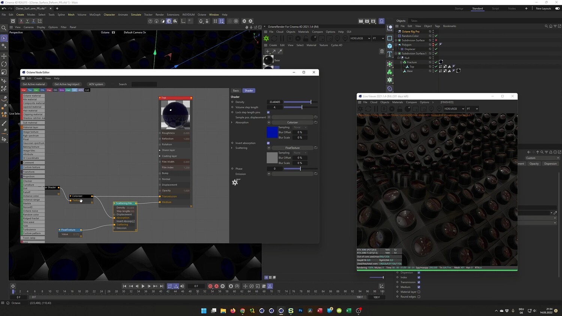Toggle Subdivision Surface enabled red X

tap(436, 40)
